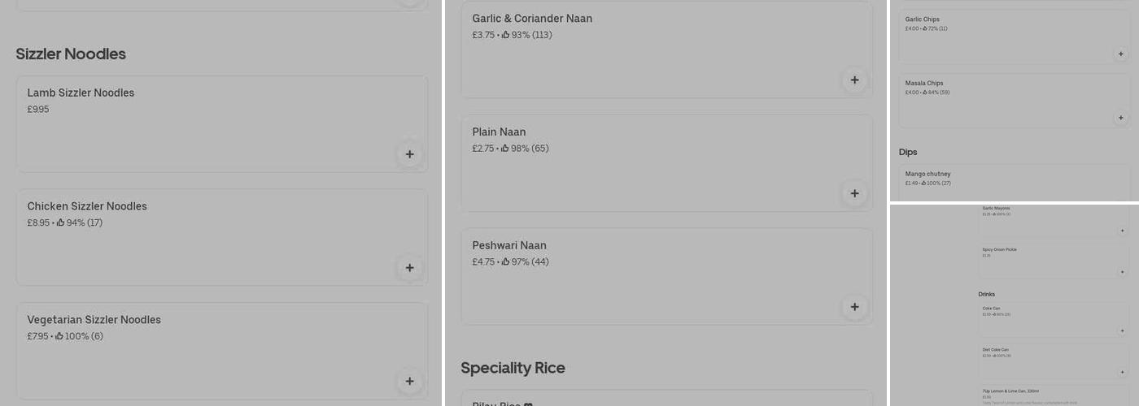Open the Mango chutney dip item
The image size is (1139, 406).
tap(927, 175)
